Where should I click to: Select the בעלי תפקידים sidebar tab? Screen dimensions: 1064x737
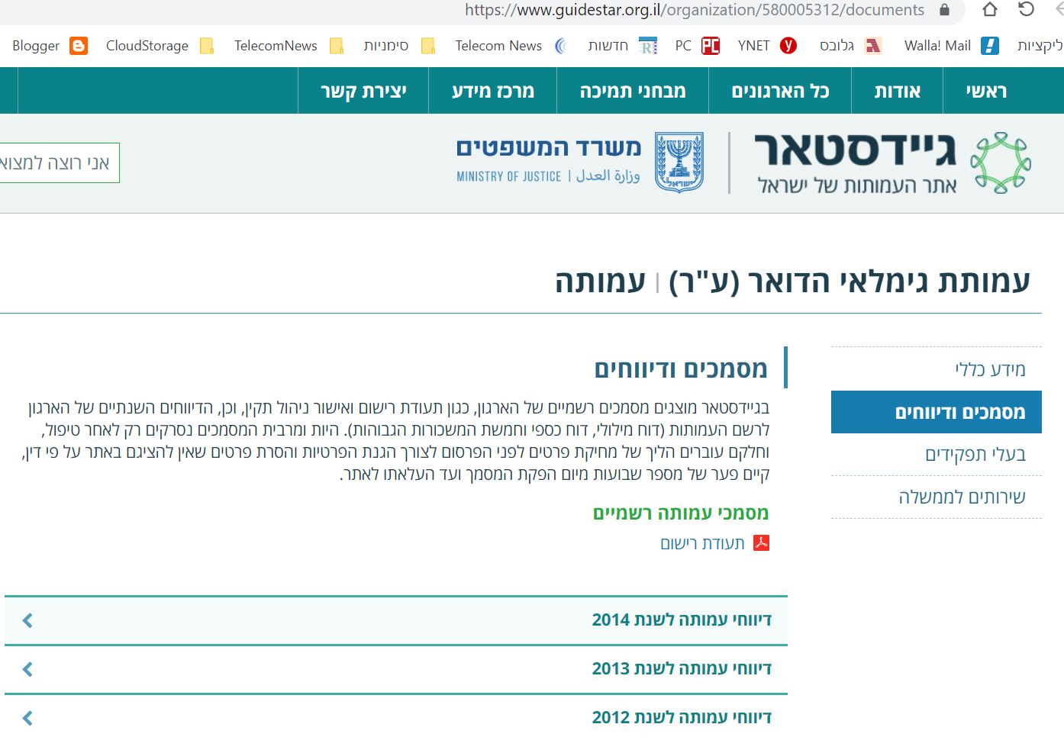coord(937,455)
